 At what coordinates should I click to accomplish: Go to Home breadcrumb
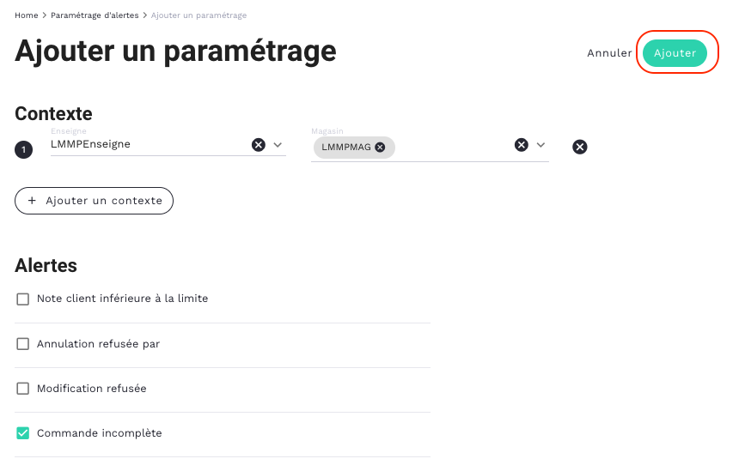(x=26, y=15)
